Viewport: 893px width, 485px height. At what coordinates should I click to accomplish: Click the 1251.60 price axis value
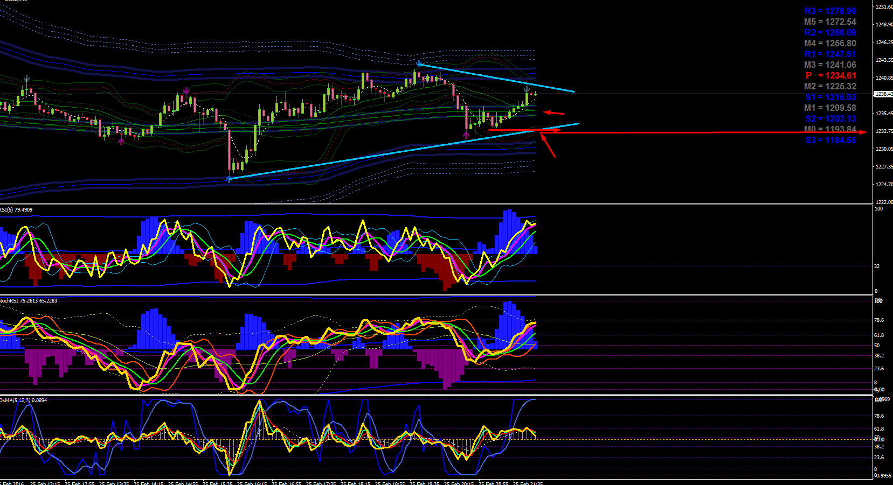click(x=884, y=7)
